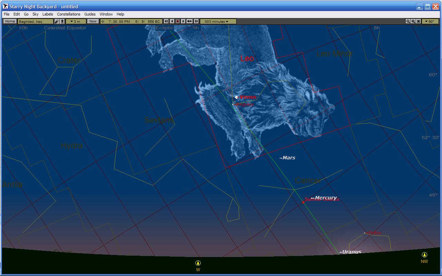Click the Home button in the toolbar
This screenshot has height=276, width=442.
pos(10,21)
